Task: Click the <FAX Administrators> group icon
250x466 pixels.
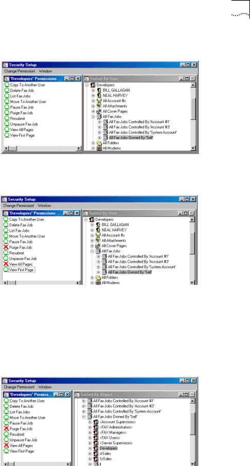Action: pyautogui.click(x=96, y=427)
